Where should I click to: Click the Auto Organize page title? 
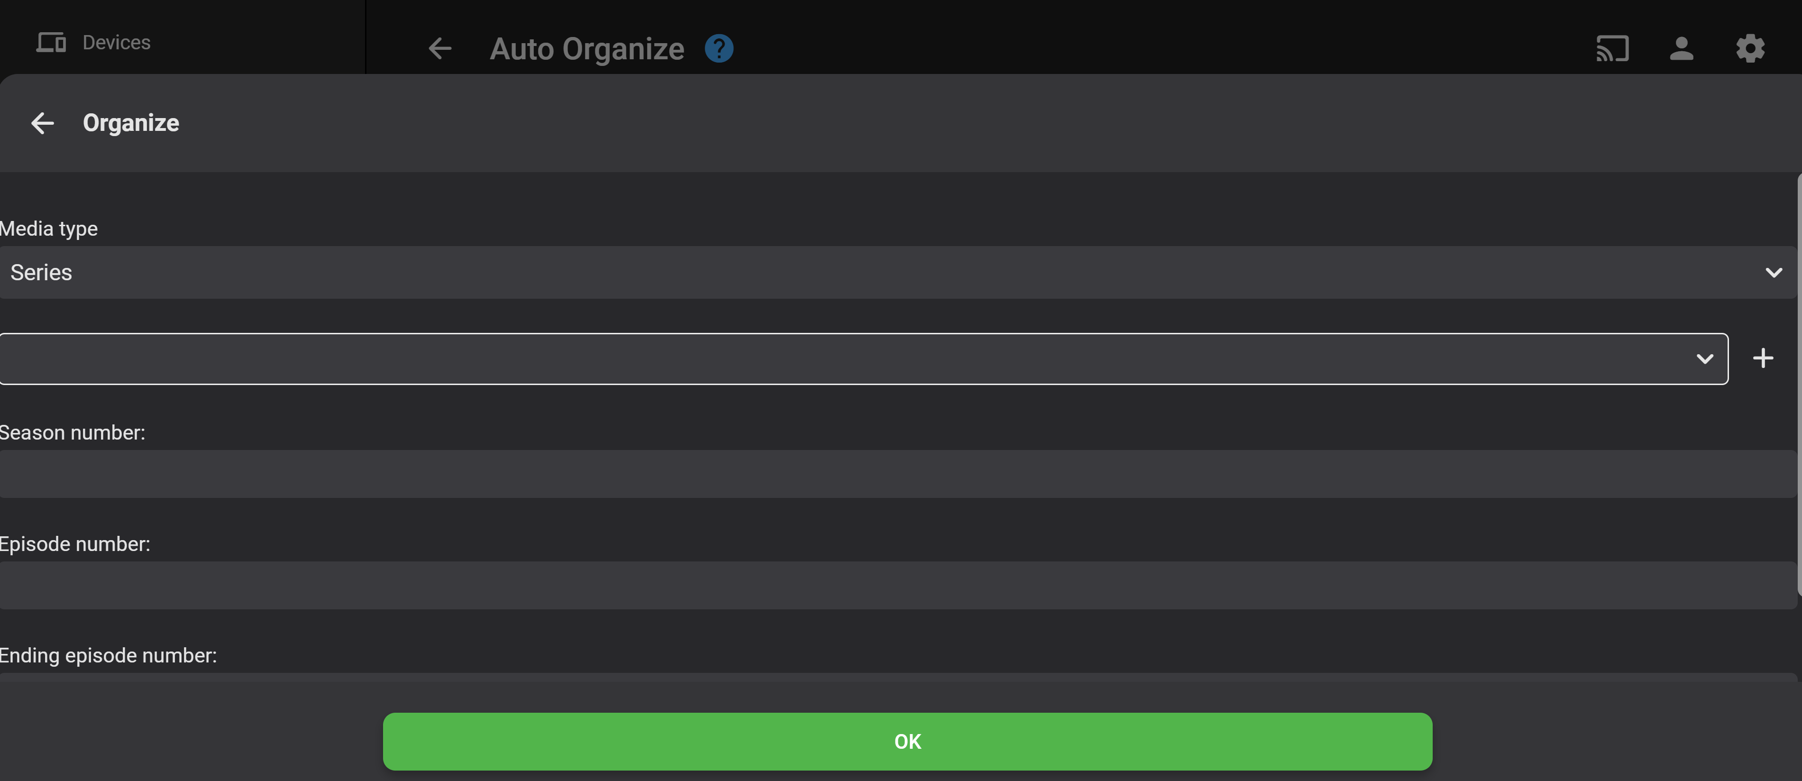click(x=586, y=49)
